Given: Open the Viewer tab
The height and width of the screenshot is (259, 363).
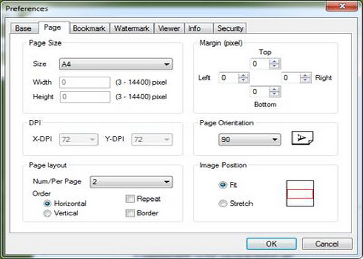Looking at the screenshot, I should [x=169, y=28].
